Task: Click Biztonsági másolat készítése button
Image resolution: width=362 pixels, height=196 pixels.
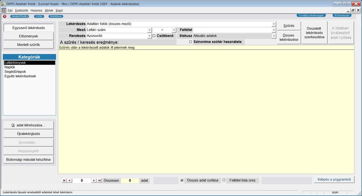Action: [29, 160]
